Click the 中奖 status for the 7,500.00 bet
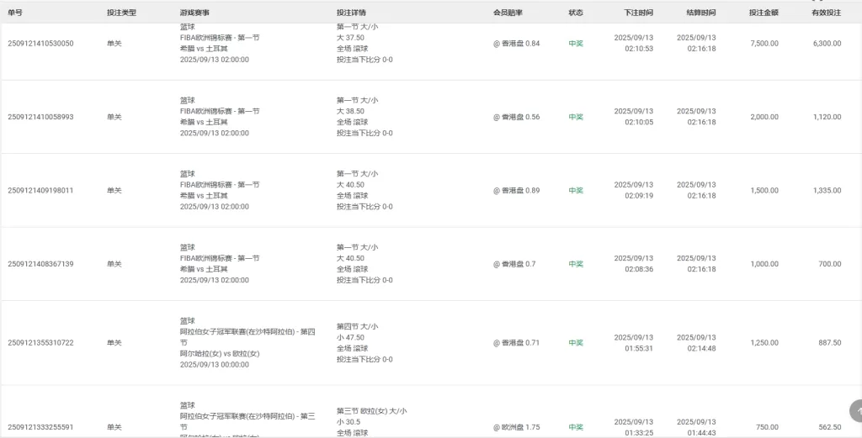This screenshot has width=862, height=438. coord(576,44)
